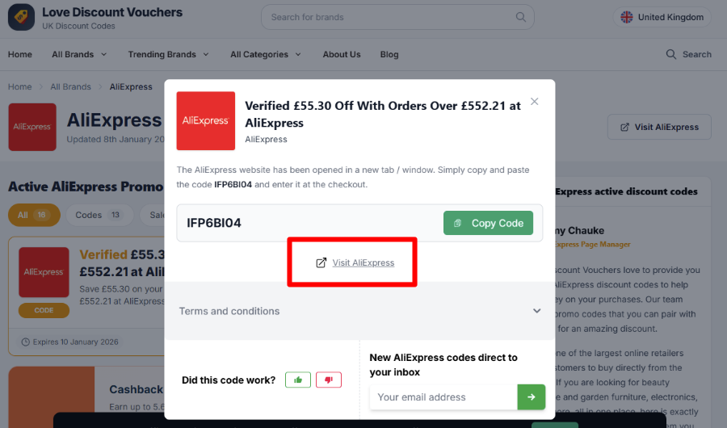Close the voucher popup dialog
The width and height of the screenshot is (727, 428).
[535, 102]
